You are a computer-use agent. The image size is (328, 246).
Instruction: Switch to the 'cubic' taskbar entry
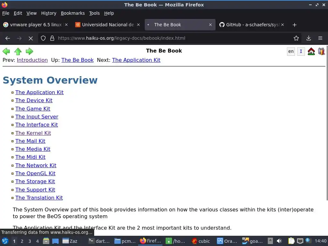pos(201,241)
